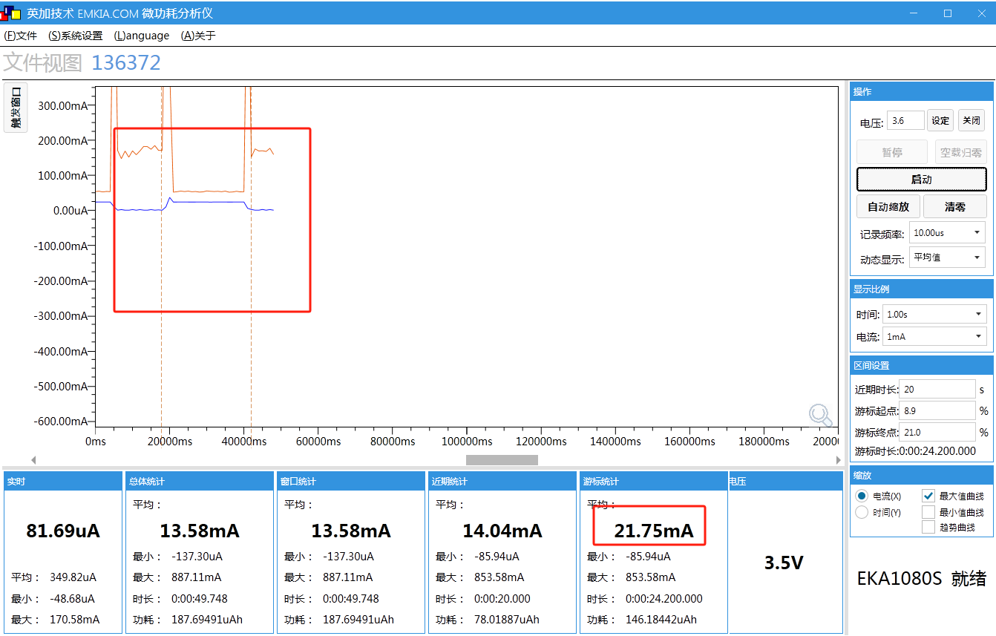The height and width of the screenshot is (636, 996).
Task: Open the 记录频率 dropdown showing 10.00us
Action: click(948, 233)
